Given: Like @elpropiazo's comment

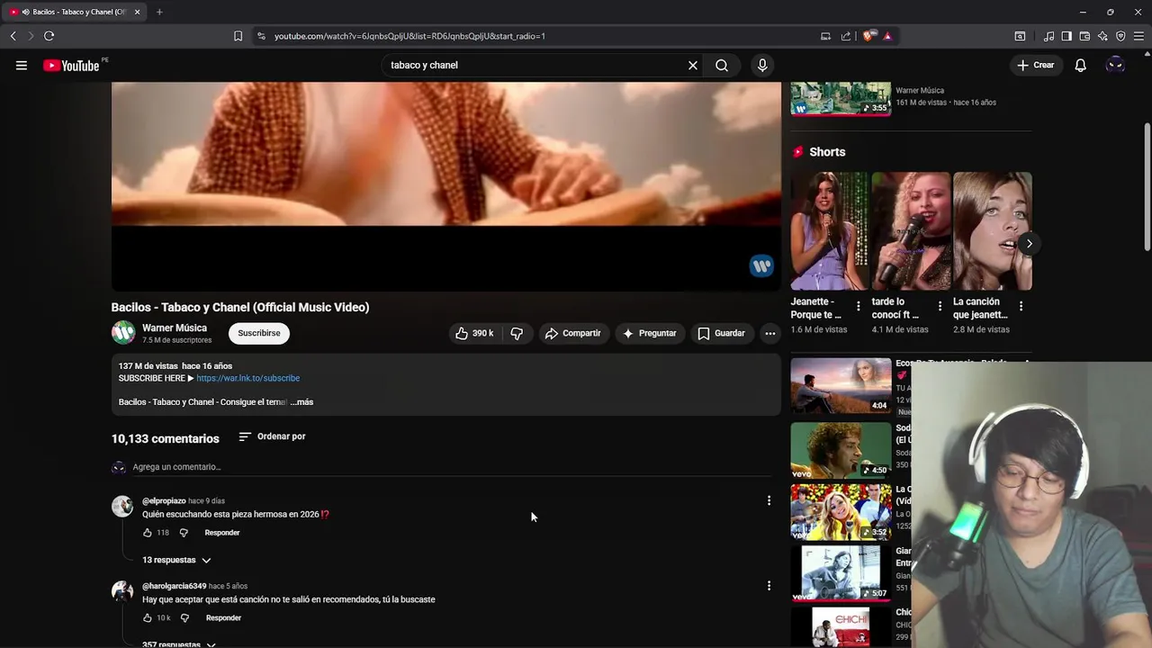Looking at the screenshot, I should [x=148, y=533].
